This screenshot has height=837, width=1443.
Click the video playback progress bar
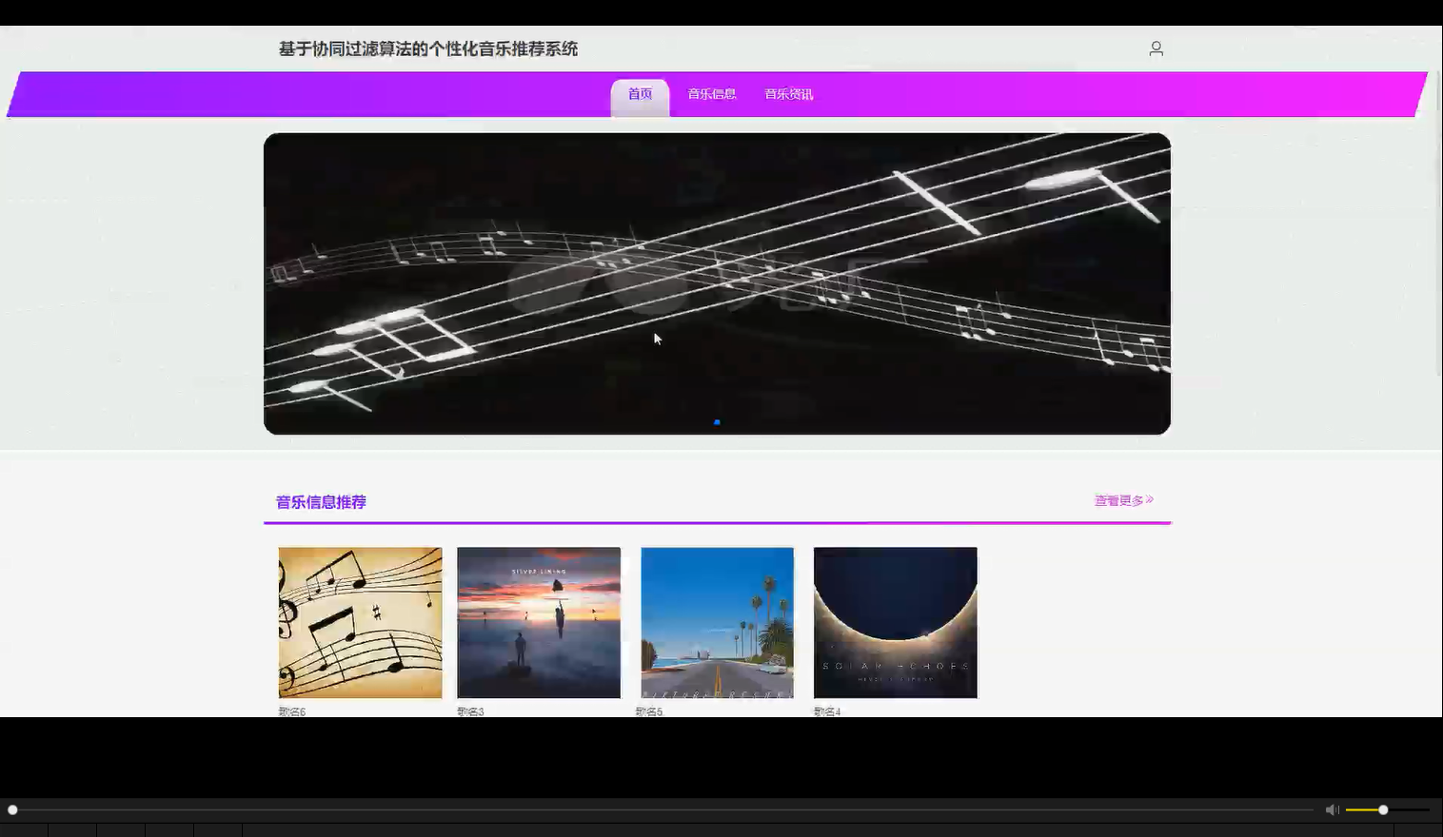[666, 810]
